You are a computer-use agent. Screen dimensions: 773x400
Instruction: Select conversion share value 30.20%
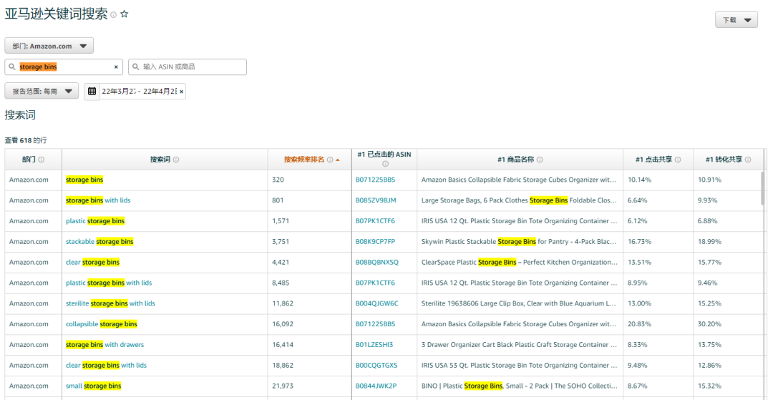[709, 325]
